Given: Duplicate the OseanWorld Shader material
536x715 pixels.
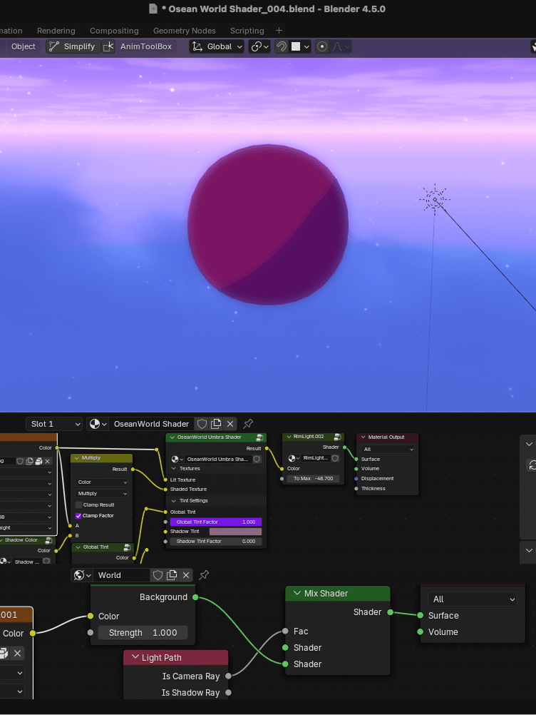Looking at the screenshot, I should [216, 424].
